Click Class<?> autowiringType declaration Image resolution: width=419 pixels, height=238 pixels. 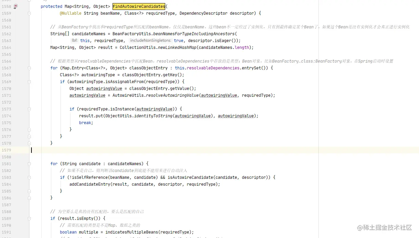point(88,75)
